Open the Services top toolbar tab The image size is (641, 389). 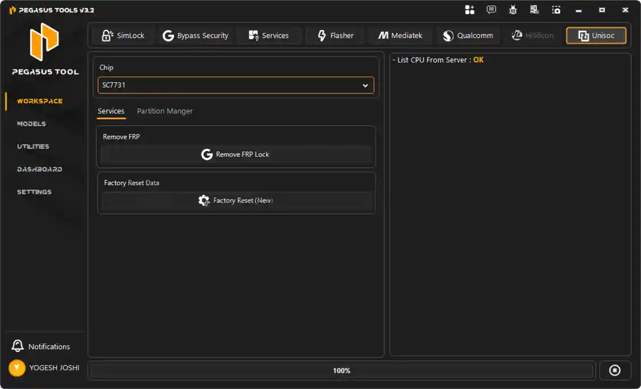tap(268, 36)
